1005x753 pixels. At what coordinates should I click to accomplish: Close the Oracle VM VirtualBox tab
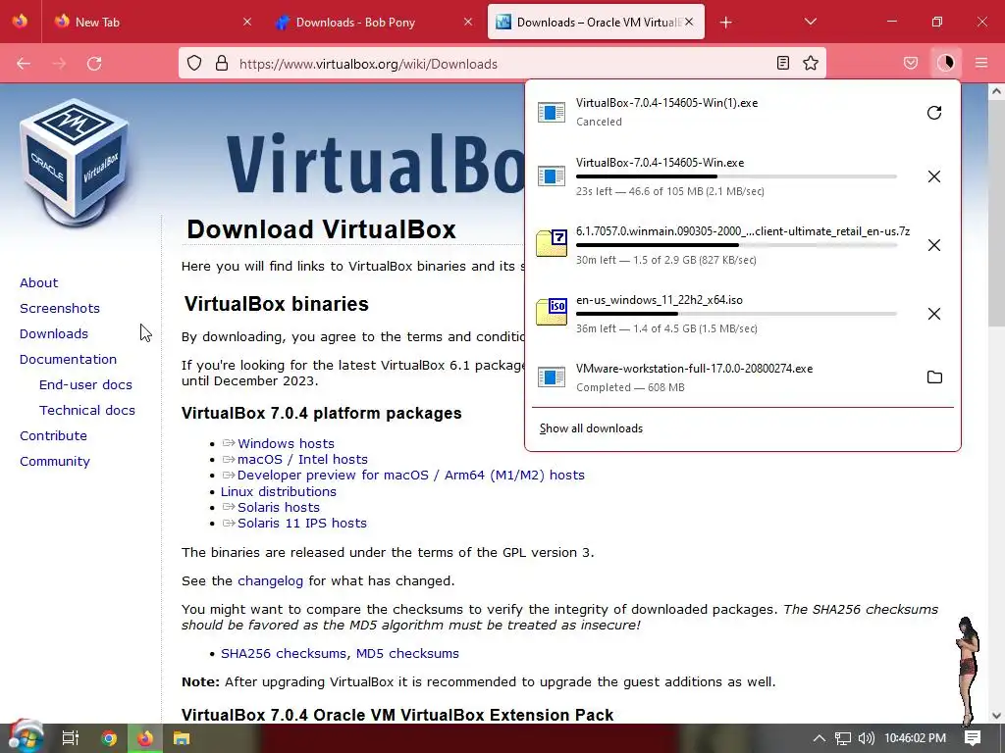pos(689,22)
